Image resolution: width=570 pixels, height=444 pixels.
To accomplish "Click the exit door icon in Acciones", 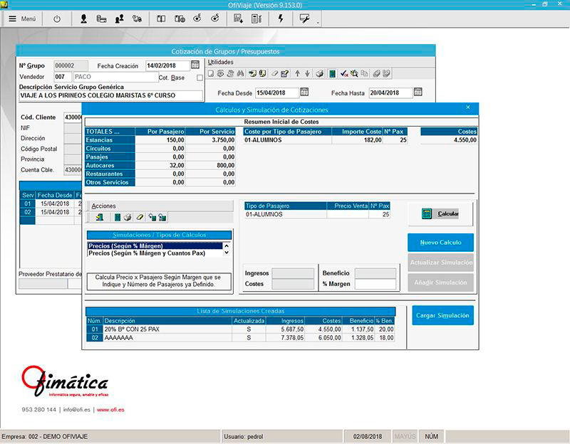I will coord(99,217).
